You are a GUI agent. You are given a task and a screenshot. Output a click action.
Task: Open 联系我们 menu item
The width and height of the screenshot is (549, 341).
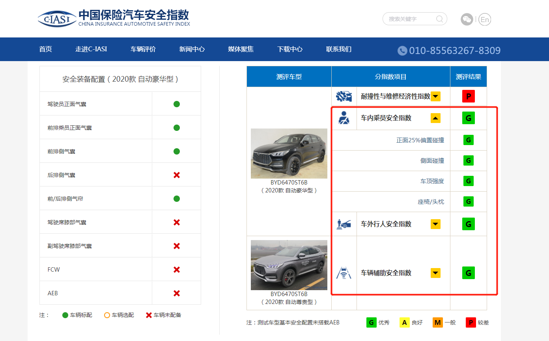pyautogui.click(x=339, y=49)
